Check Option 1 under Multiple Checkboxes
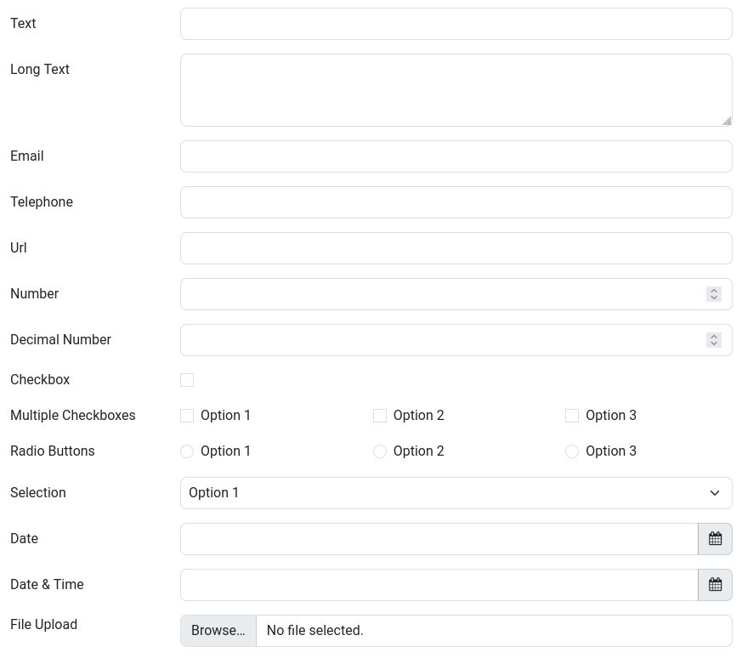 point(187,416)
